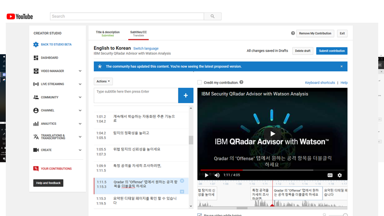Viewport: 384px width, 216px height.
Task: Click the info icon beside Credit my contribution
Action: (241, 82)
